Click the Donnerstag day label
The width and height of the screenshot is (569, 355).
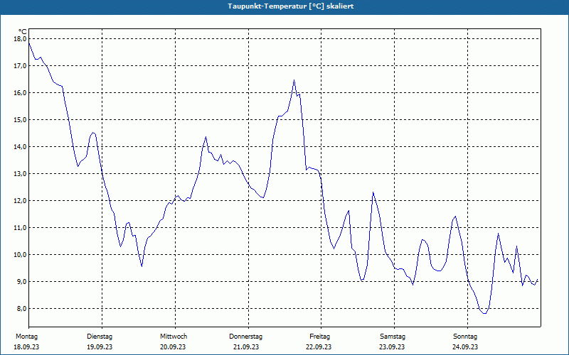245,337
